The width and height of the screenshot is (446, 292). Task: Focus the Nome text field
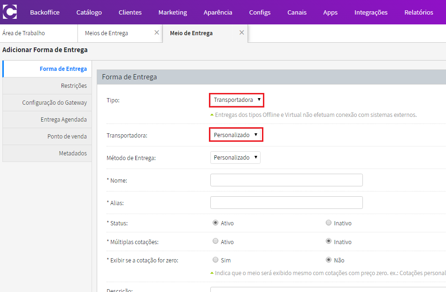point(286,180)
